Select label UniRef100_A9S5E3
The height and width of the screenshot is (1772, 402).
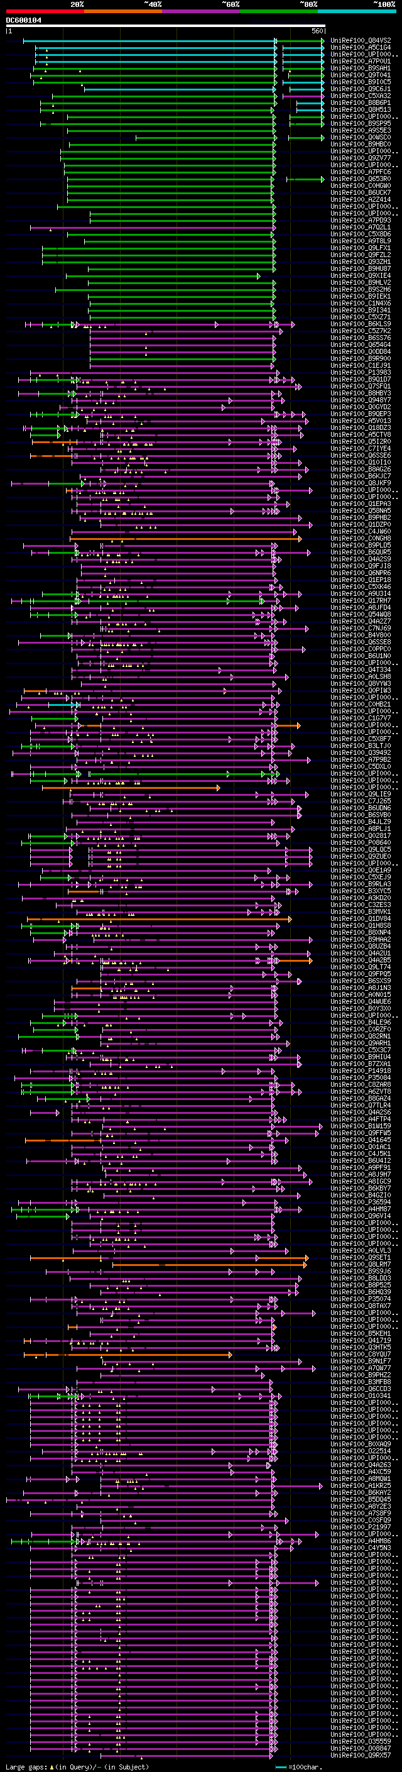pyautogui.click(x=361, y=130)
